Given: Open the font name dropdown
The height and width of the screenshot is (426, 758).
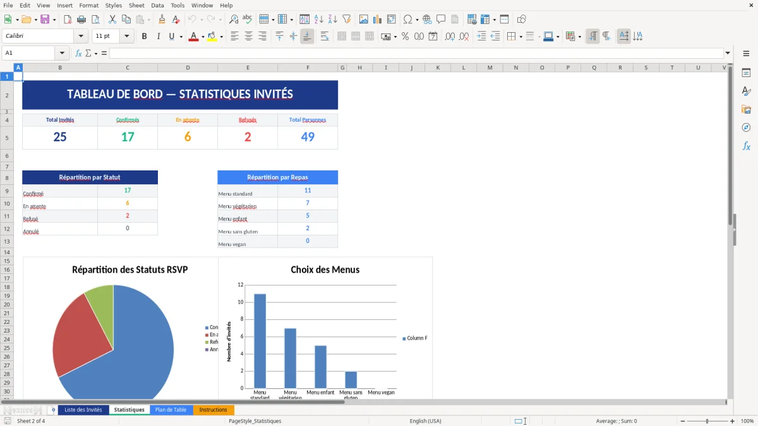Looking at the screenshot, I should tap(81, 36).
